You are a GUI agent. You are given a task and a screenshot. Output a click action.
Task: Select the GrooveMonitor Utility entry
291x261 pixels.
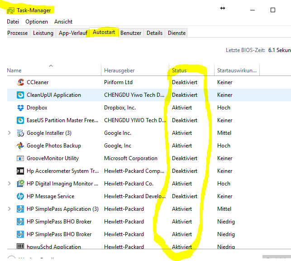click(x=52, y=158)
